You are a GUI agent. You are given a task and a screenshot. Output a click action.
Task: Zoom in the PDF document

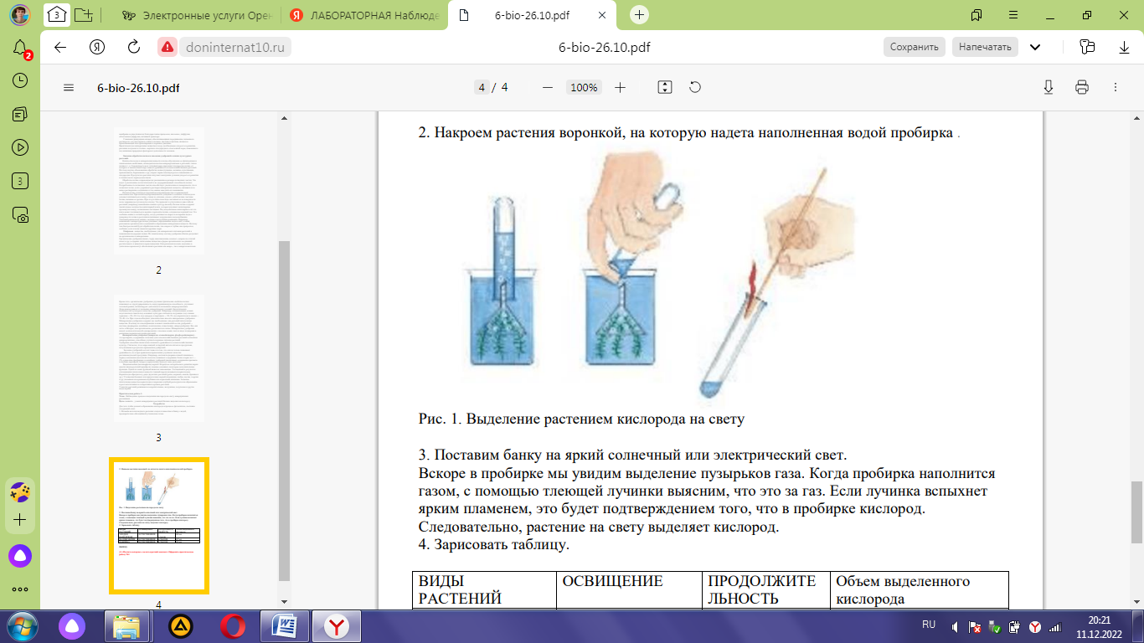click(620, 87)
